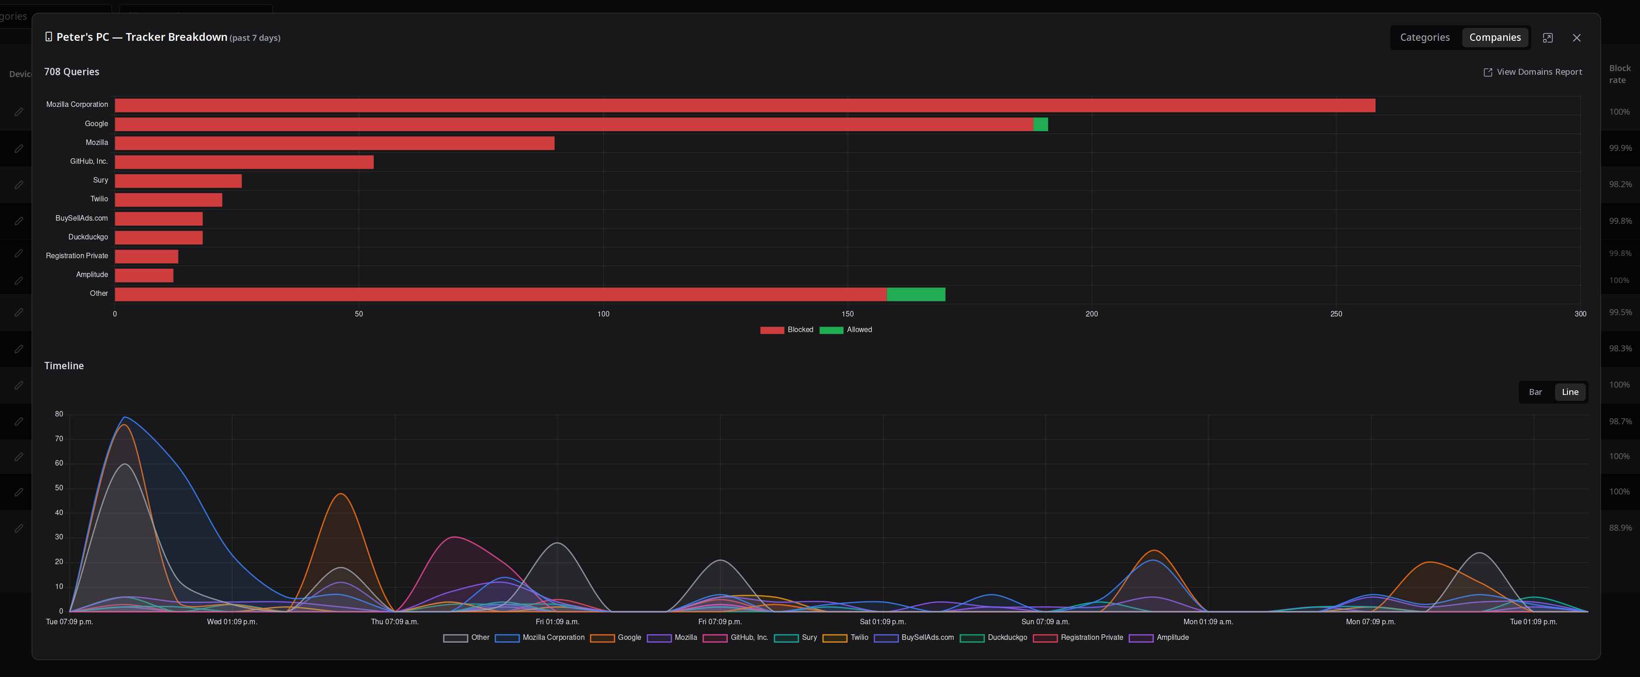Click the background edit pencil in the 98.3% row
The image size is (1640, 677).
tap(19, 349)
